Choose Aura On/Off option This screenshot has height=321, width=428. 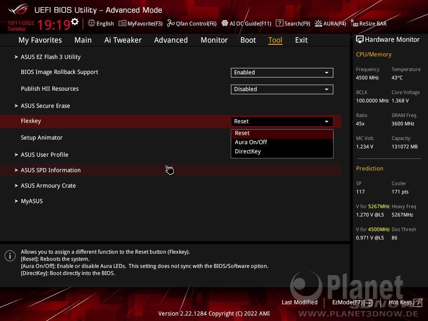(282, 142)
